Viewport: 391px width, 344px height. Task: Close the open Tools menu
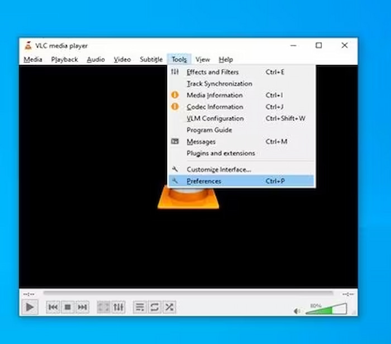point(179,59)
